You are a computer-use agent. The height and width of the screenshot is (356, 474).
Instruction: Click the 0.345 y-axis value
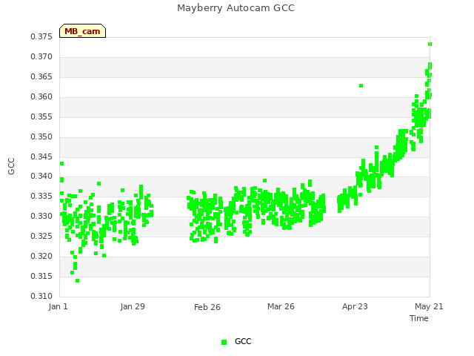(41, 156)
